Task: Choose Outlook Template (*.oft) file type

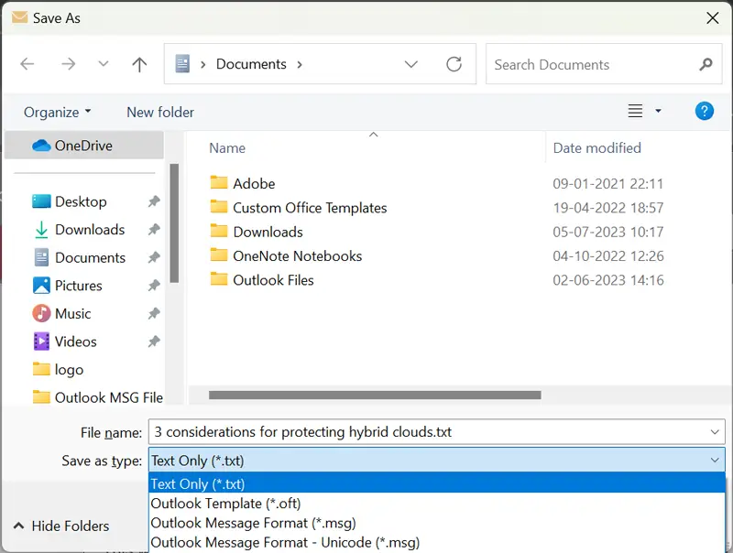Action: click(x=225, y=503)
